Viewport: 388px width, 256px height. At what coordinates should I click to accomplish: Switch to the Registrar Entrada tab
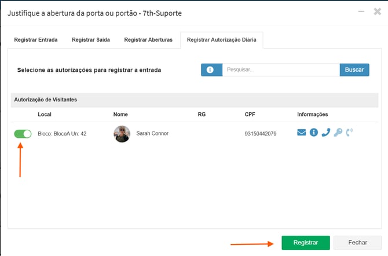35,40
